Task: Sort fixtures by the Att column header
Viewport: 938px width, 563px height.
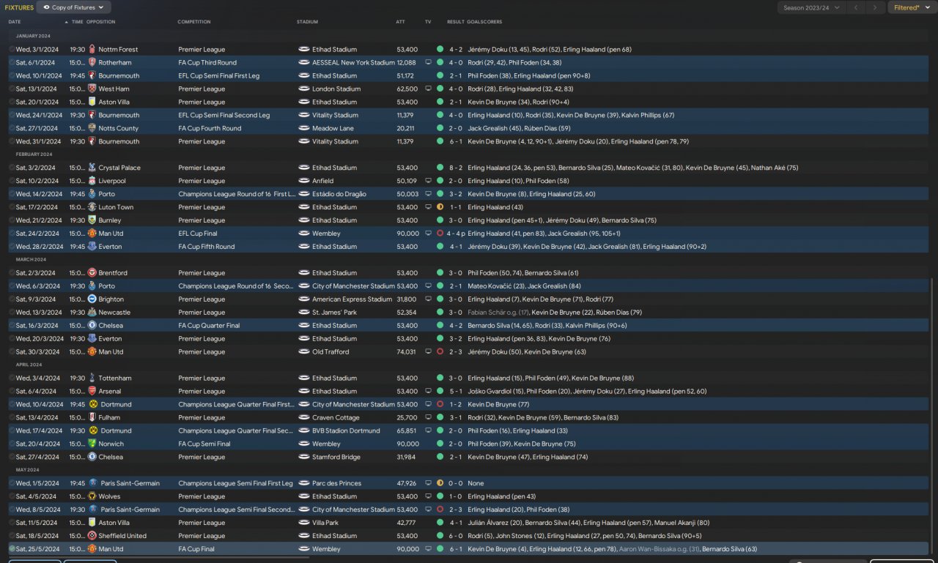Action: (400, 22)
